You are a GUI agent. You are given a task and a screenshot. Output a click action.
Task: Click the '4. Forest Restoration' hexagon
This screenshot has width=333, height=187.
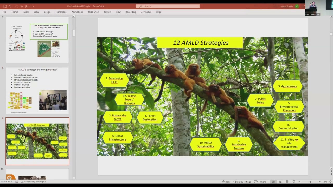(x=150, y=117)
